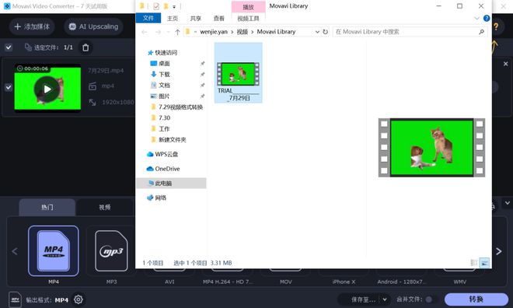Open output format settings gear

[79, 299]
